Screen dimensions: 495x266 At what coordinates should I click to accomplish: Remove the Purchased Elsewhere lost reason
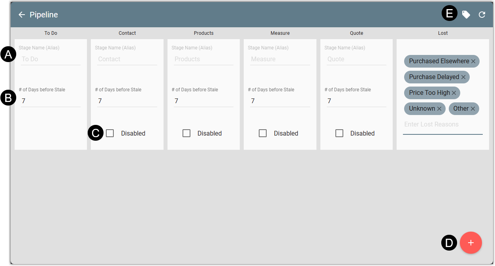click(x=473, y=61)
